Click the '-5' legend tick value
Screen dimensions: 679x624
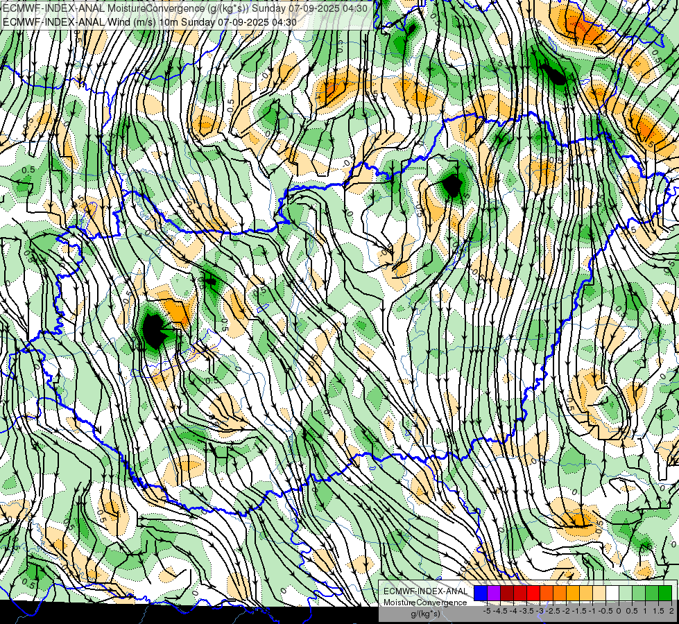pyautogui.click(x=487, y=611)
